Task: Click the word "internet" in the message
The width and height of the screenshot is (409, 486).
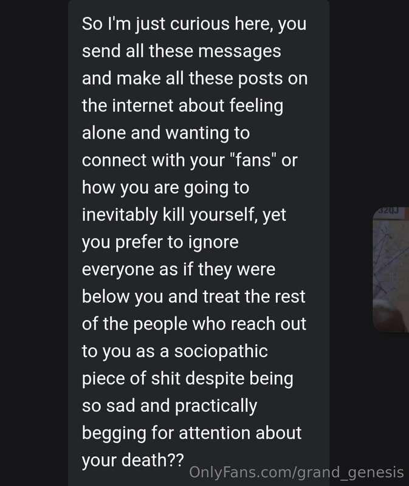Action: [x=143, y=106]
